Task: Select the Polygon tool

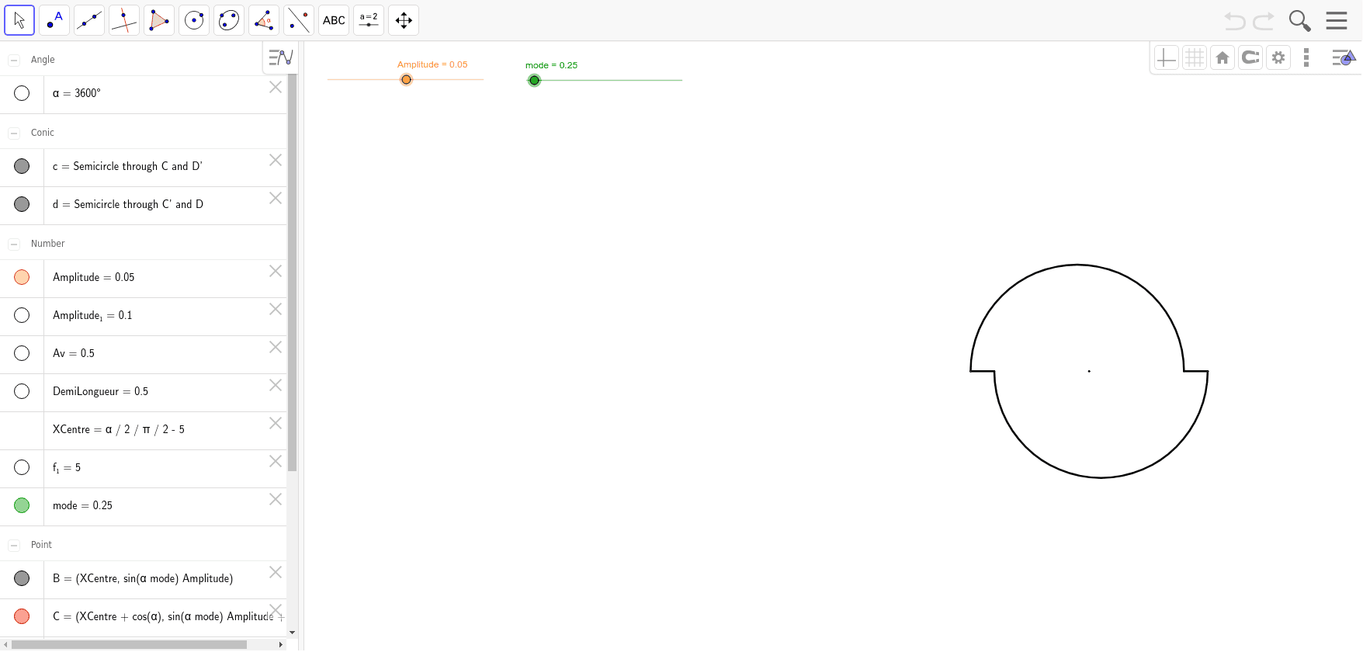Action: 159,20
